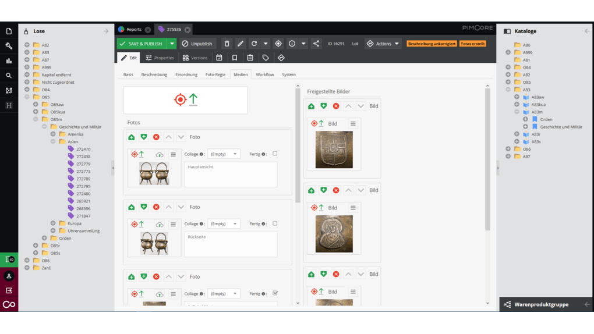Viewport: 594px width, 334px height.
Task: Click the Hauptansicht text field
Action: click(231, 175)
